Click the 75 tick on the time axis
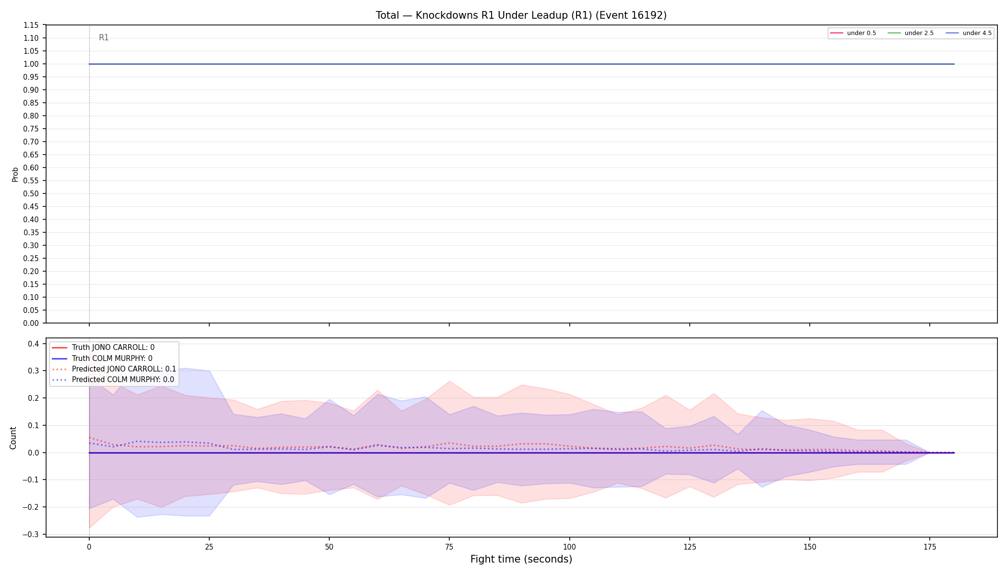 [x=449, y=547]
